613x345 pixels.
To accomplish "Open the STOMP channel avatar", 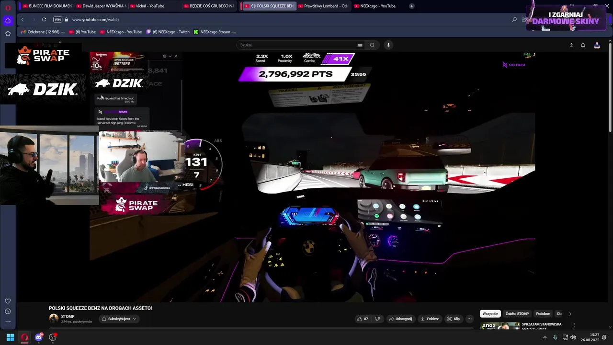I will pyautogui.click(x=54, y=318).
